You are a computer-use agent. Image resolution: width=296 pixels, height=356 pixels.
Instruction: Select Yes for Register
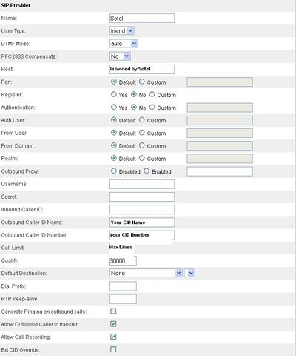click(x=114, y=94)
